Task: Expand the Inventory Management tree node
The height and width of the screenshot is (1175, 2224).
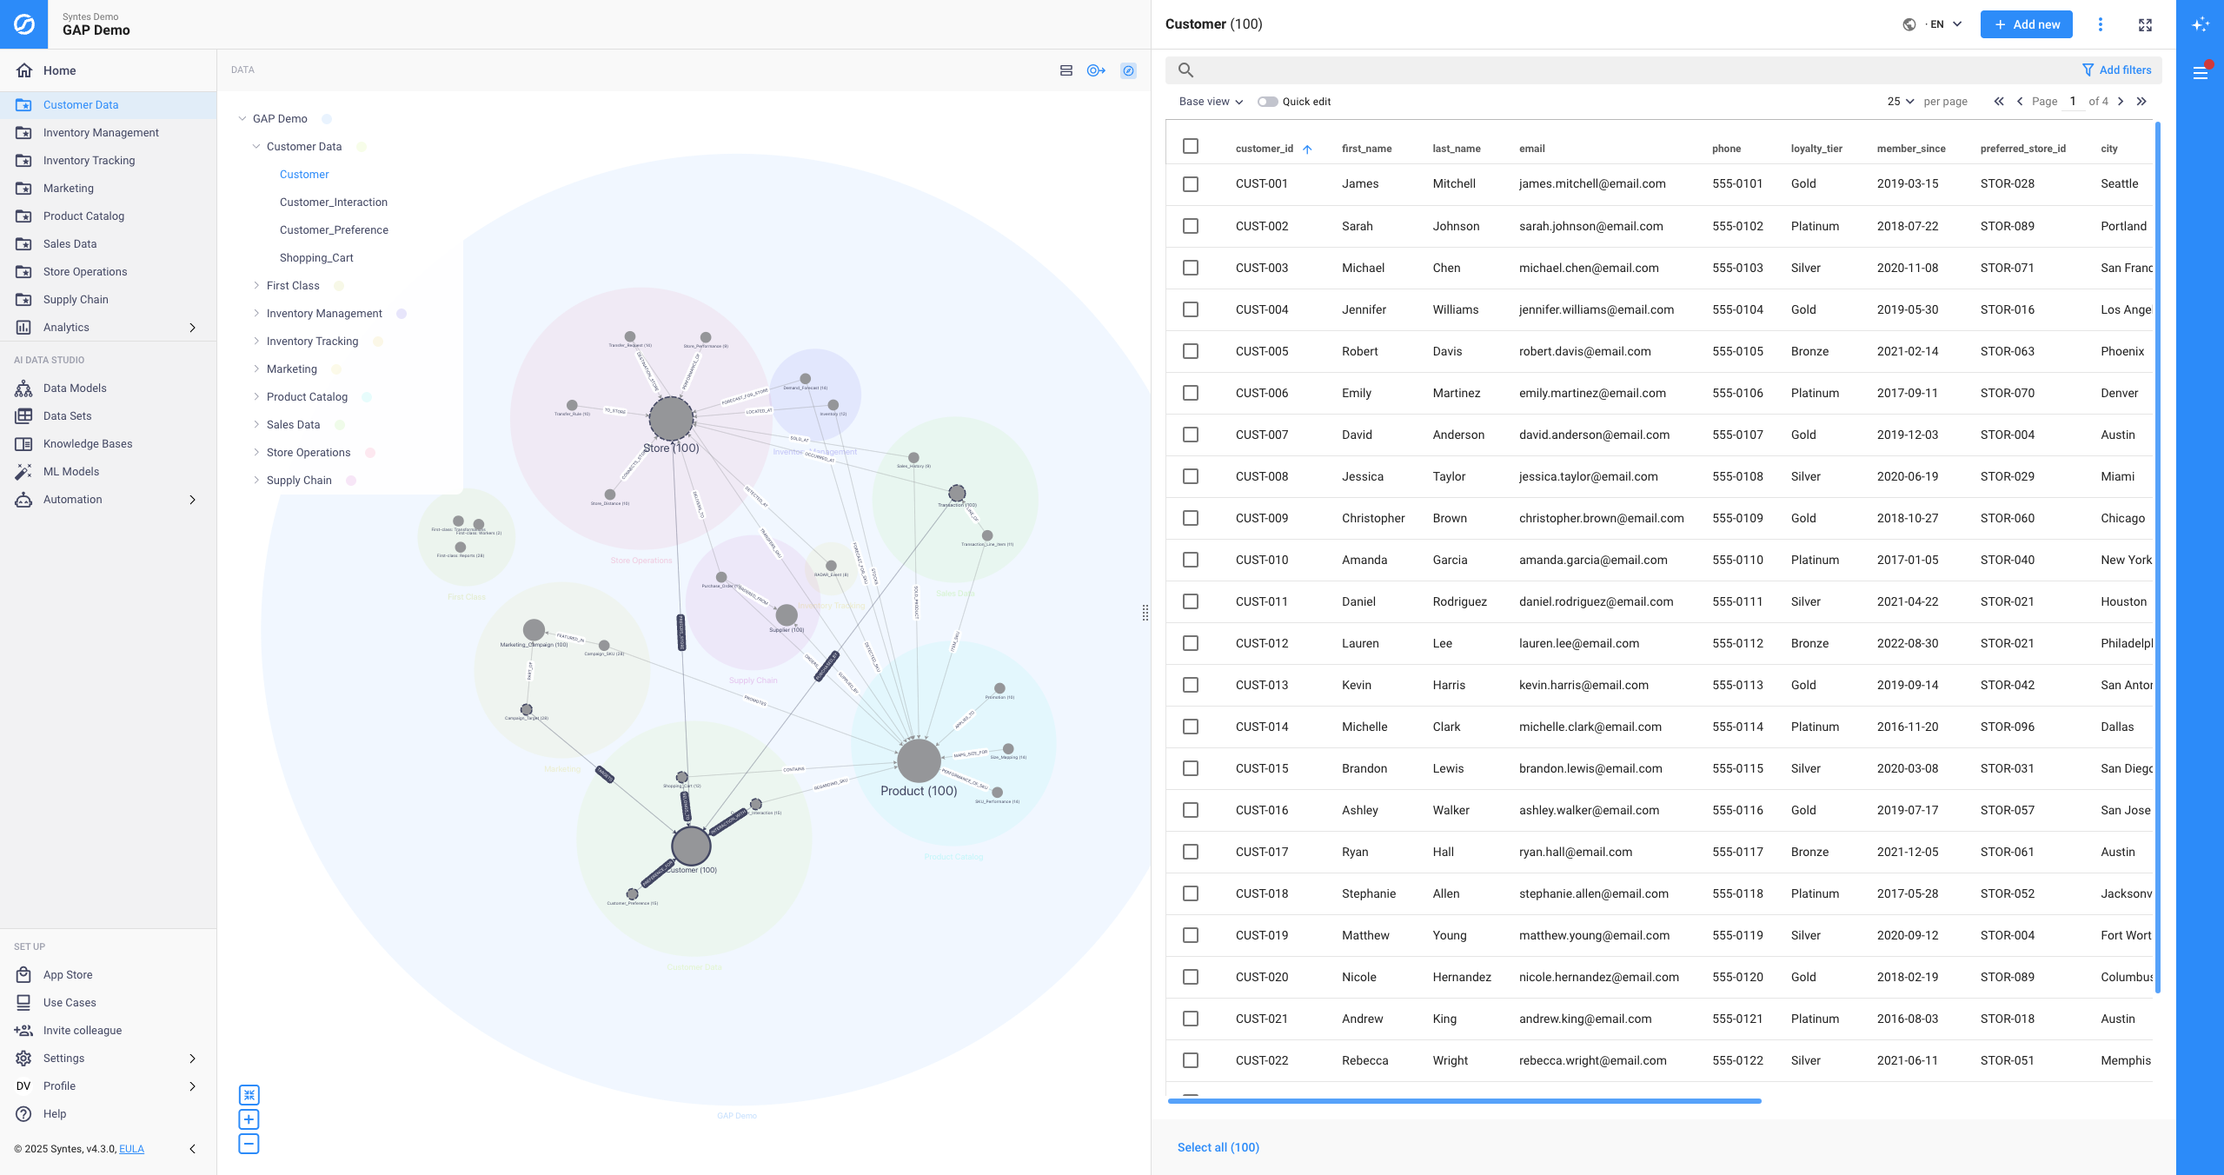Action: coord(256,313)
